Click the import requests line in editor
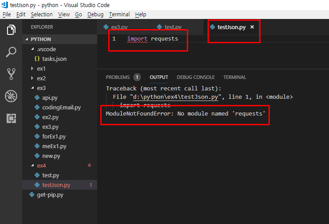The image size is (329, 224). [x=152, y=39]
